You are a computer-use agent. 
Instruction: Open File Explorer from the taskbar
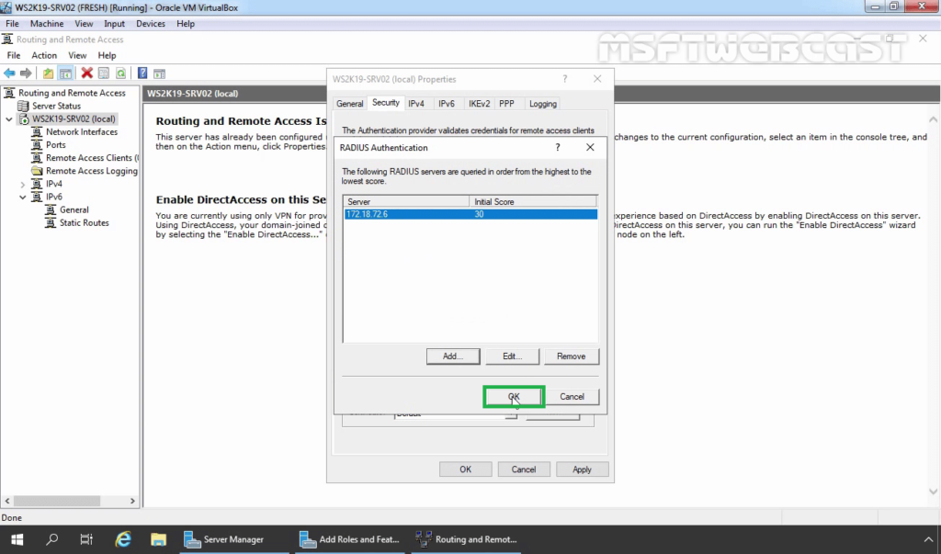[x=158, y=539]
